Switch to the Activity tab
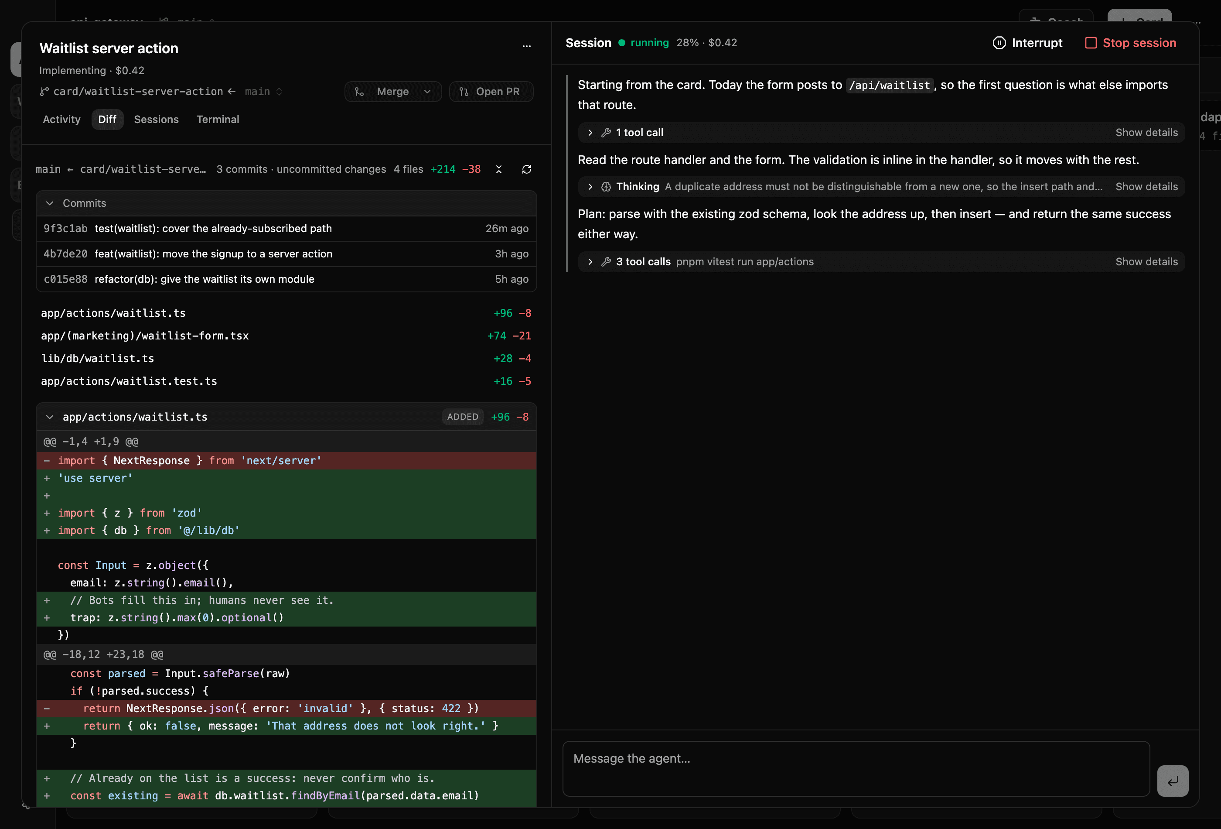 click(x=61, y=120)
